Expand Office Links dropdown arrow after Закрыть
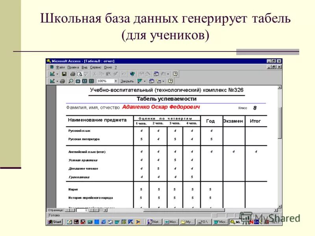This screenshot has height=236, width=315. tap(145, 81)
